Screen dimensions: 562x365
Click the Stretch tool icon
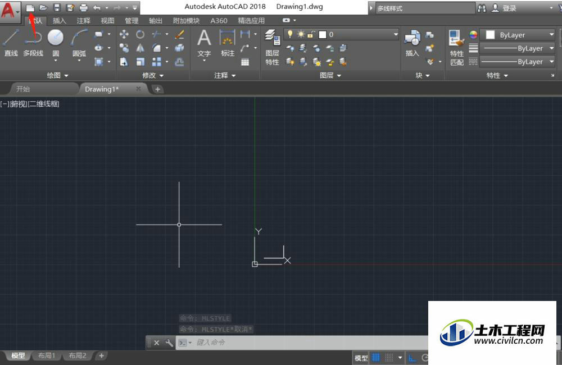[x=124, y=62]
